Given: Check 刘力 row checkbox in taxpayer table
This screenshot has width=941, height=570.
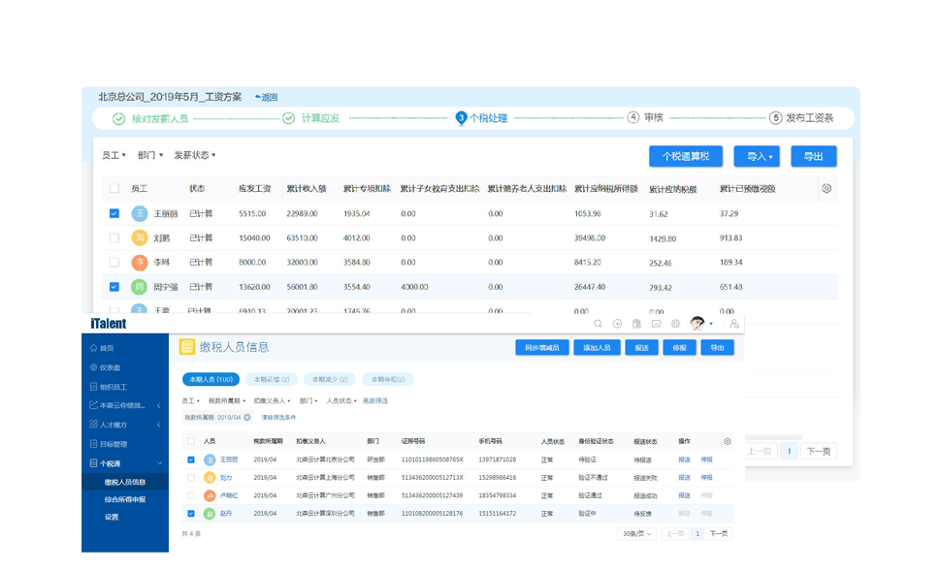Looking at the screenshot, I should (191, 478).
